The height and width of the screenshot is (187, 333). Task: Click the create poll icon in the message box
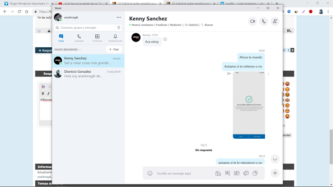[255, 173]
